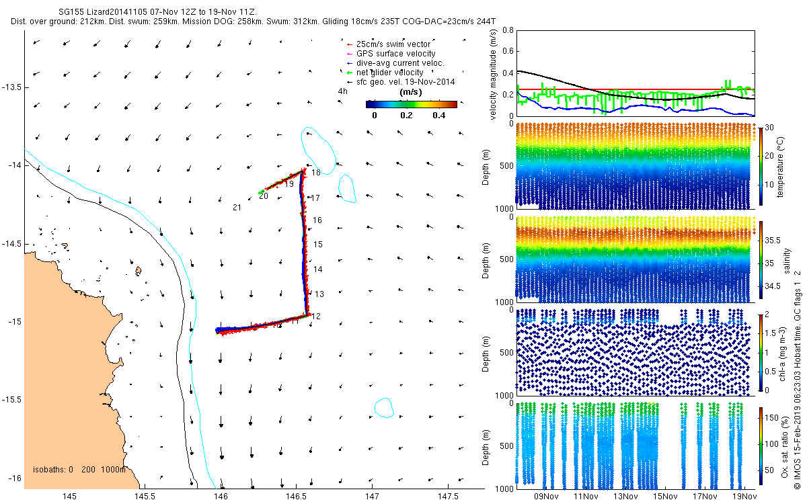Screen dimensions: 807x504
Task: Click the salinity colorbar
Action: click(760, 259)
